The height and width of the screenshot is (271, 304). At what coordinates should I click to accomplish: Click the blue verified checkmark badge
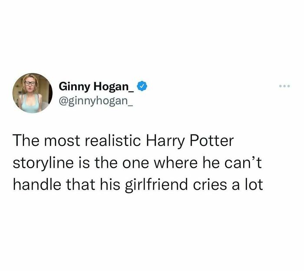(x=142, y=86)
